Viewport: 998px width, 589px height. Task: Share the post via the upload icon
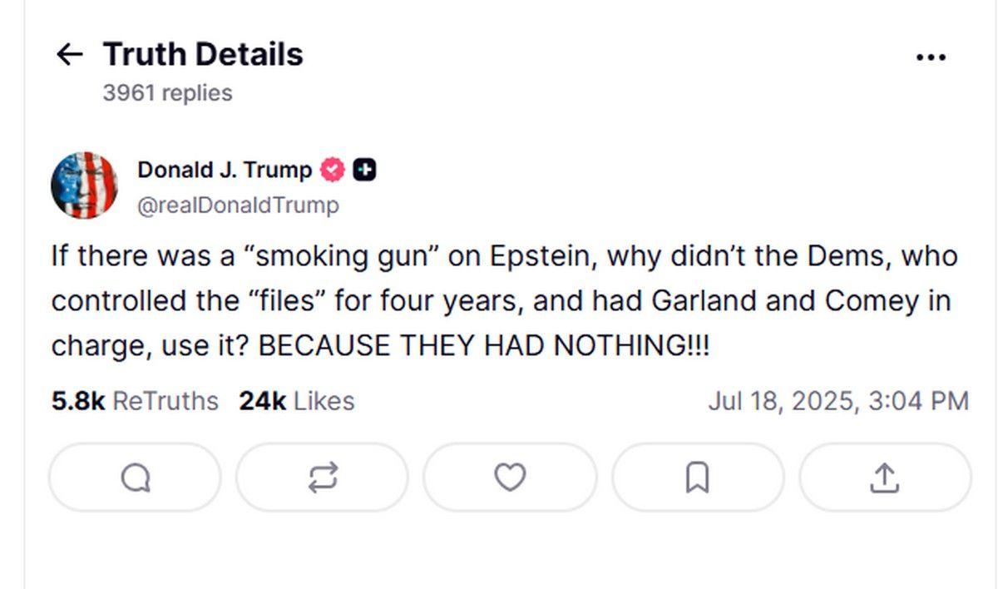coord(884,478)
